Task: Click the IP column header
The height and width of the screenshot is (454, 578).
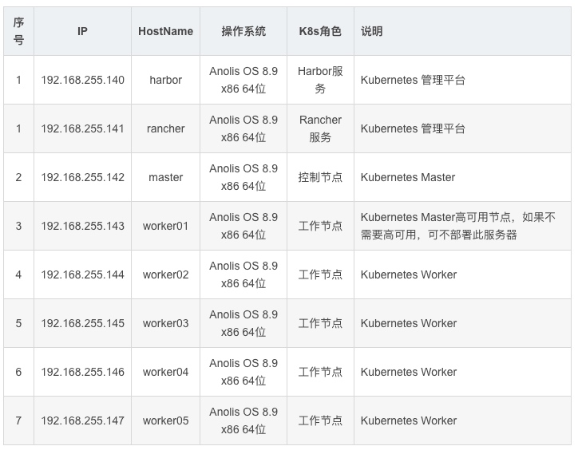Action: tap(83, 31)
